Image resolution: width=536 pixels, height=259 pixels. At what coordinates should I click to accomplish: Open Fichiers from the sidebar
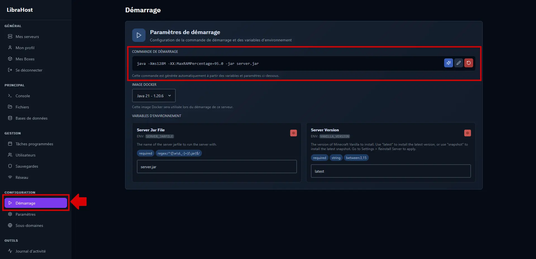pos(22,107)
